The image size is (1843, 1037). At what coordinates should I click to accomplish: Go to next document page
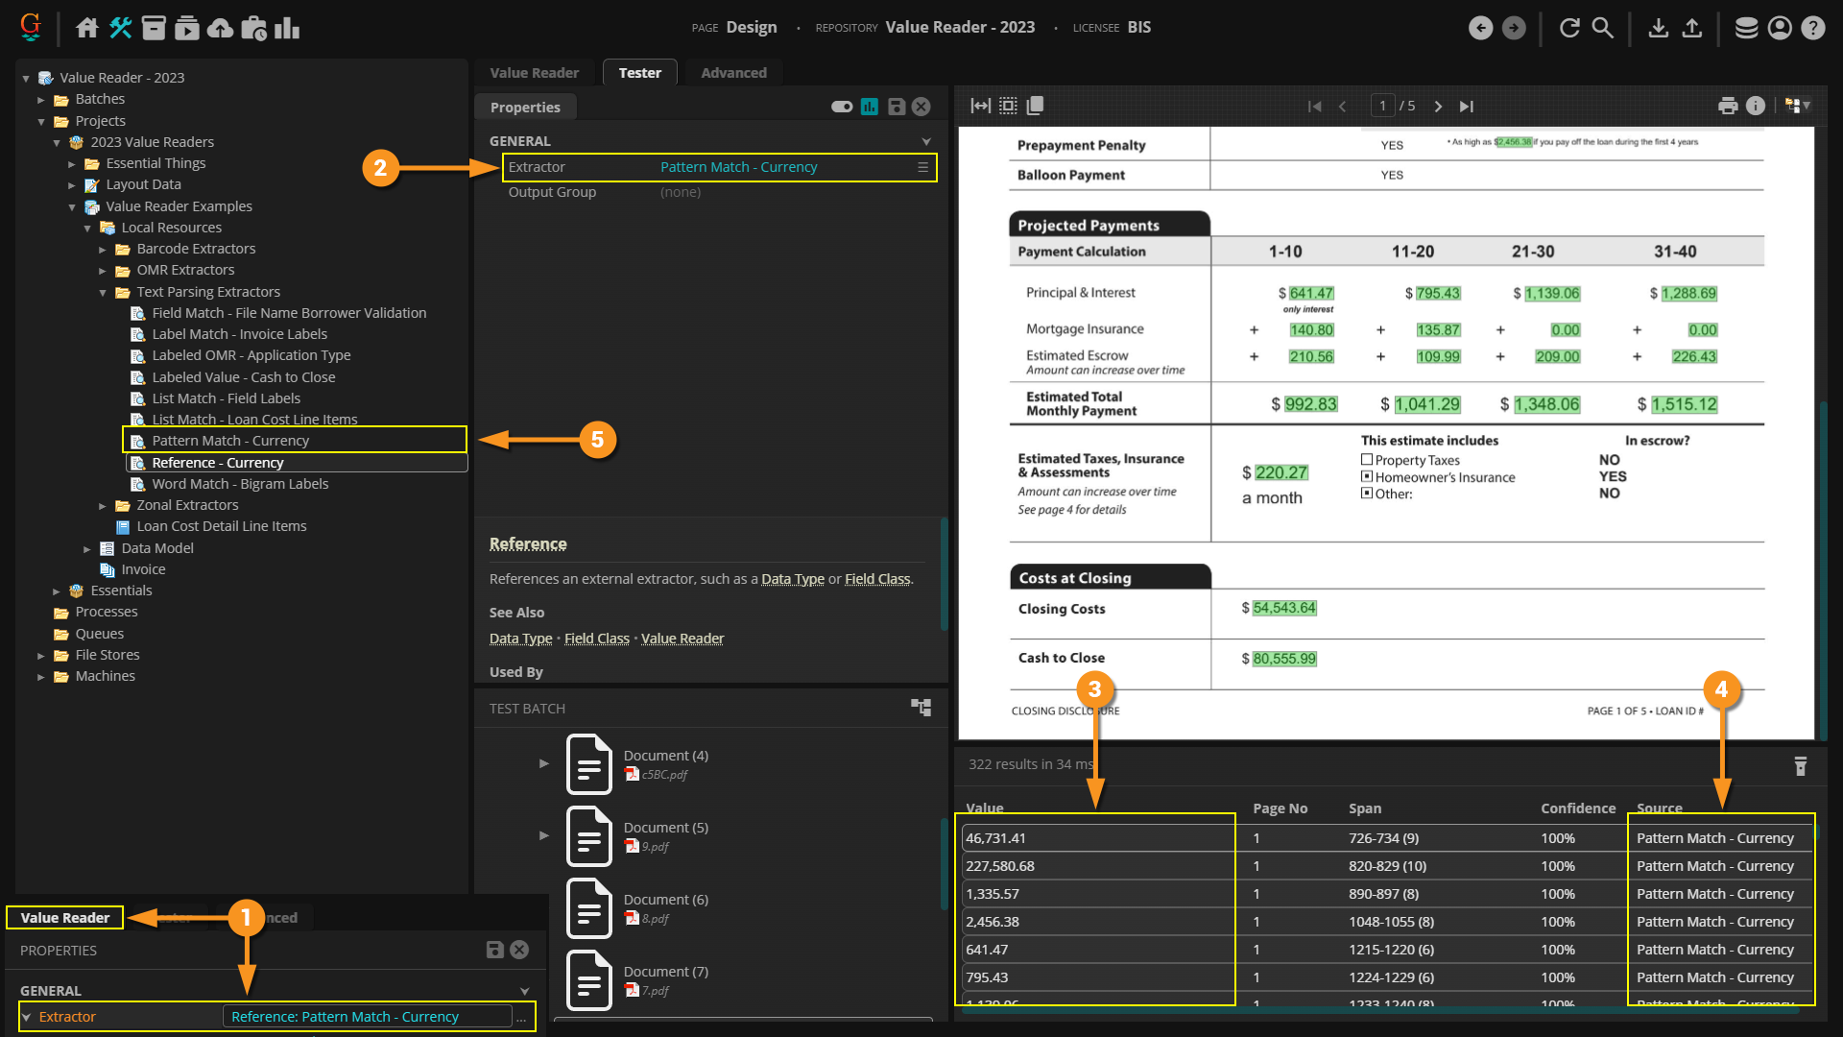(1438, 106)
